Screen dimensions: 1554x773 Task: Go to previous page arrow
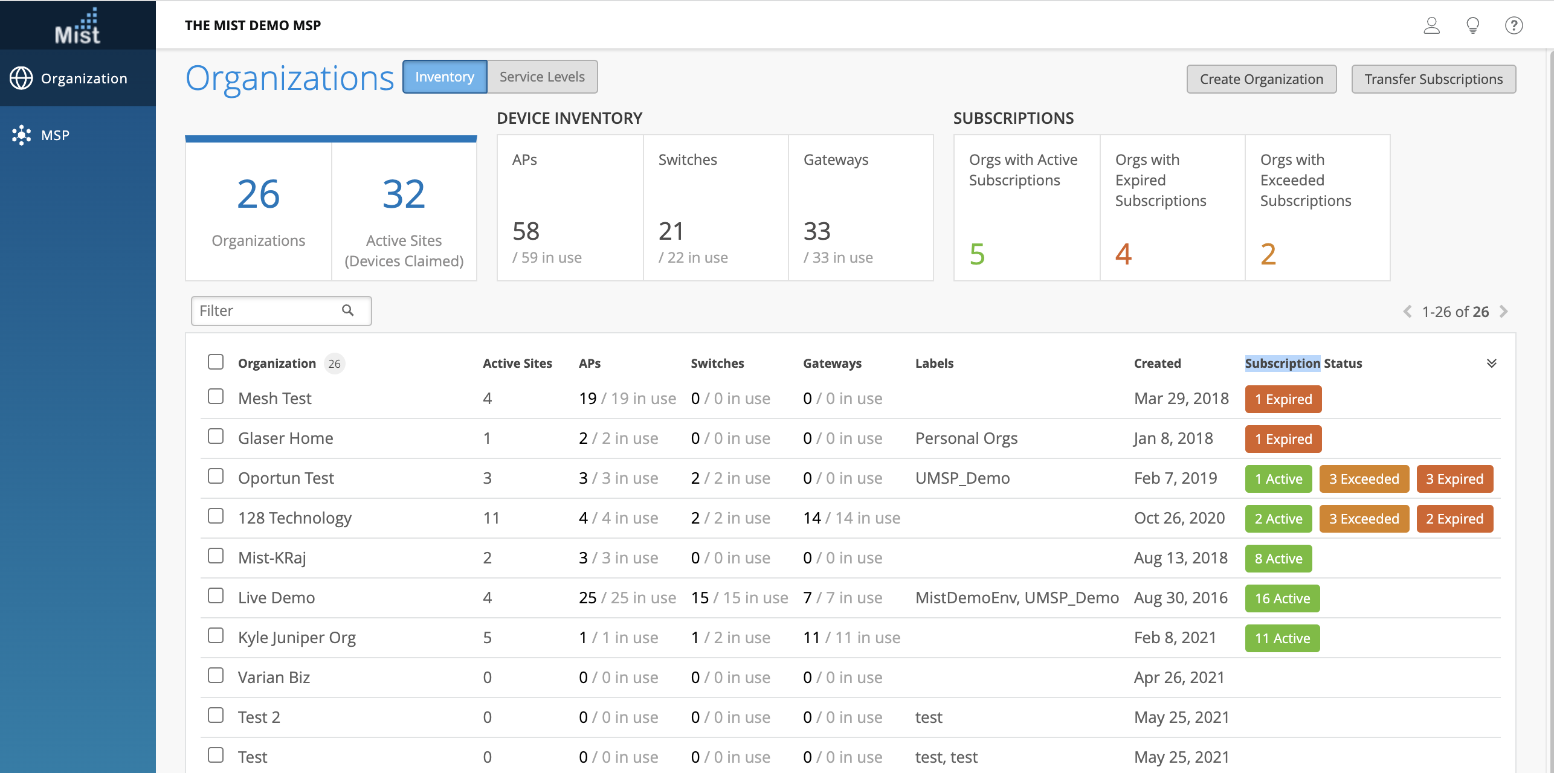tap(1407, 312)
